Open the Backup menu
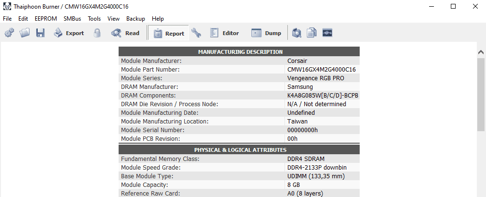 click(x=135, y=19)
